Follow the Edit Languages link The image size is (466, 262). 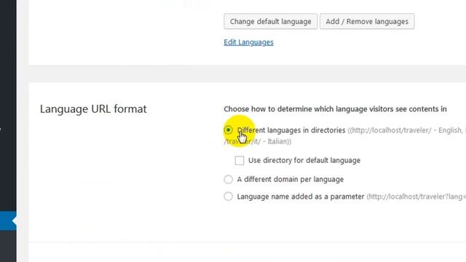pyautogui.click(x=248, y=42)
